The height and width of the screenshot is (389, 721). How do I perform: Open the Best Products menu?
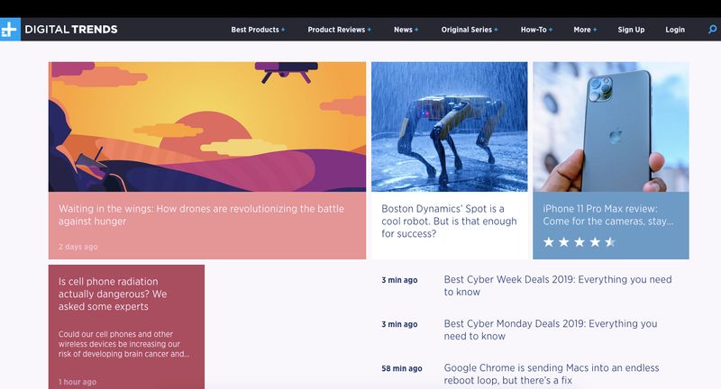point(258,30)
